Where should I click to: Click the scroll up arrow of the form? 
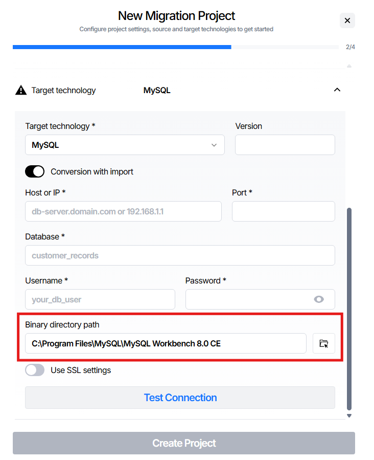(349, 66)
